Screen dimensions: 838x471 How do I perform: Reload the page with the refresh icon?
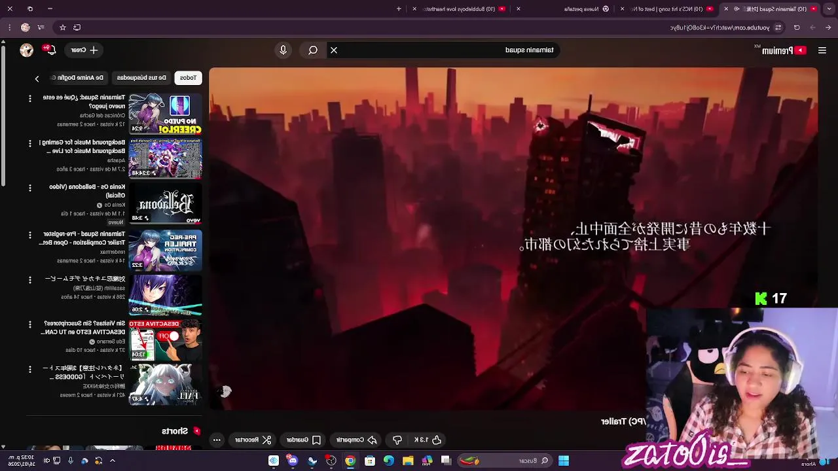[x=797, y=27]
